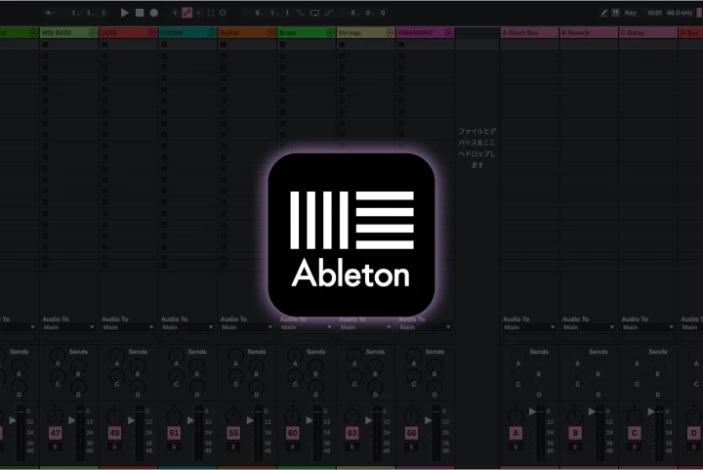Solo the UWAMONO track with S button
This screenshot has width=703, height=470.
(411, 447)
